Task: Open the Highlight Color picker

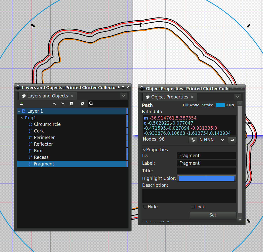Action: (206, 178)
